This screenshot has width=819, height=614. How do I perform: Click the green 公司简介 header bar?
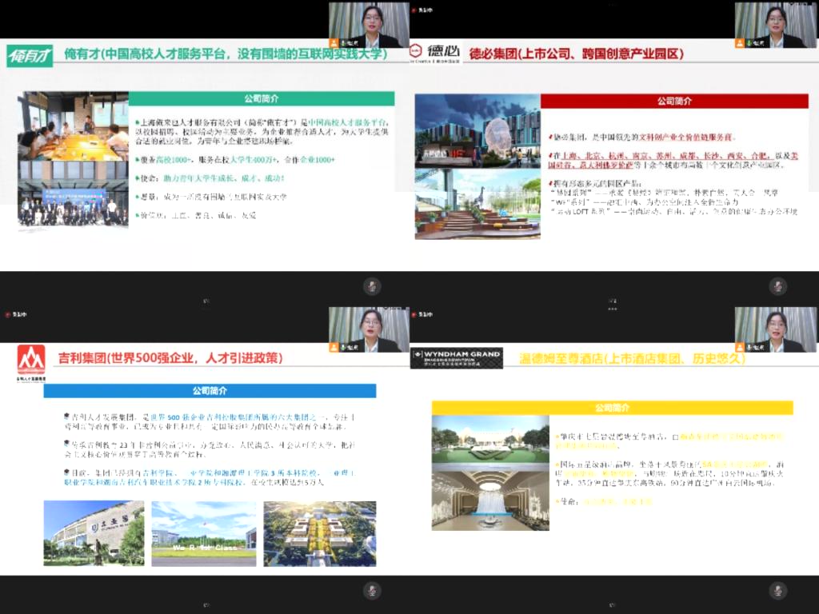coord(262,99)
